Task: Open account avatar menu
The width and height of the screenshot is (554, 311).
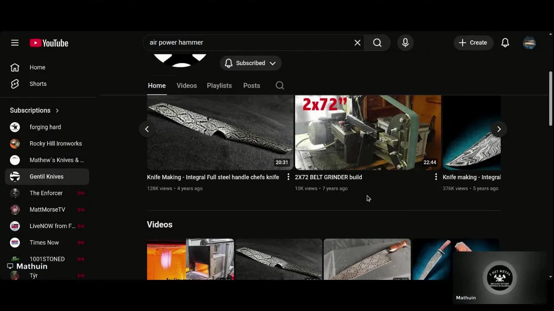Action: pos(529,42)
